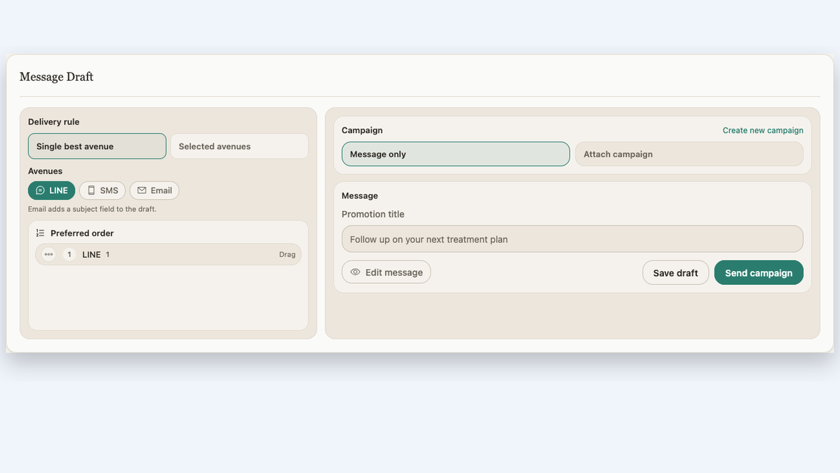Select Single best avenue delivery rule
Image resolution: width=840 pixels, height=473 pixels.
(97, 146)
